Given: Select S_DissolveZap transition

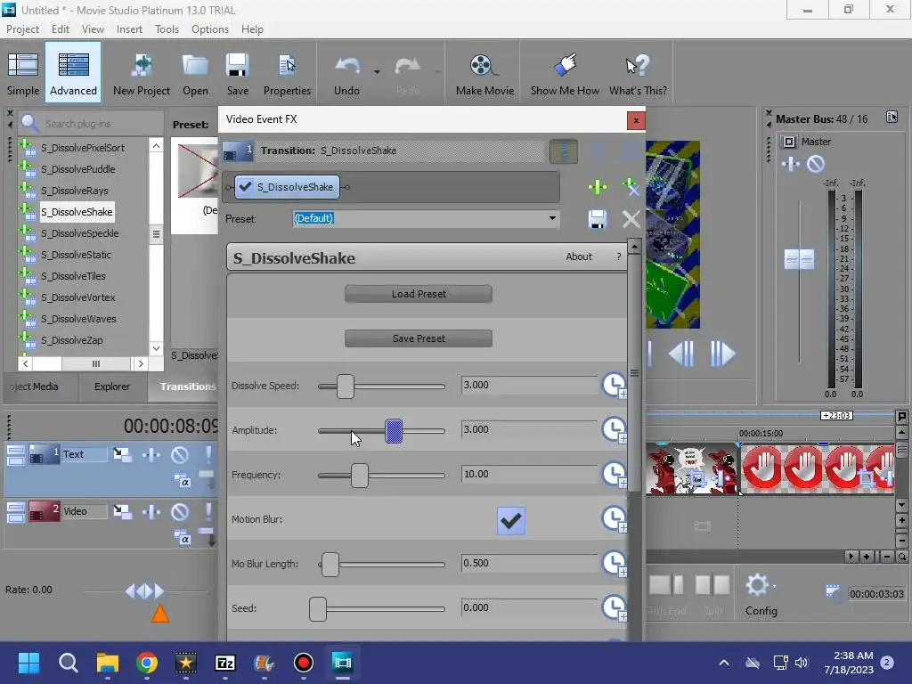Looking at the screenshot, I should (71, 340).
